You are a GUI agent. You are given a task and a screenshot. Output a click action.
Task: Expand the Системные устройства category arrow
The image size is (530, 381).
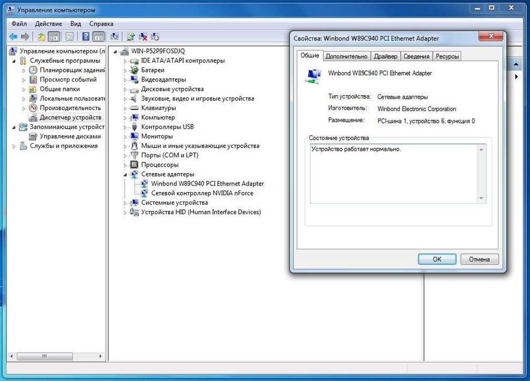(x=125, y=203)
